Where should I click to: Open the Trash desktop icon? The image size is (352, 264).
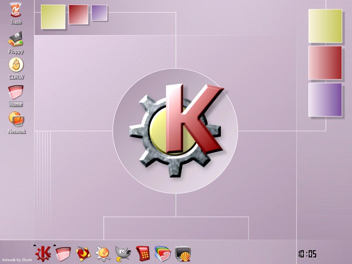point(16,9)
